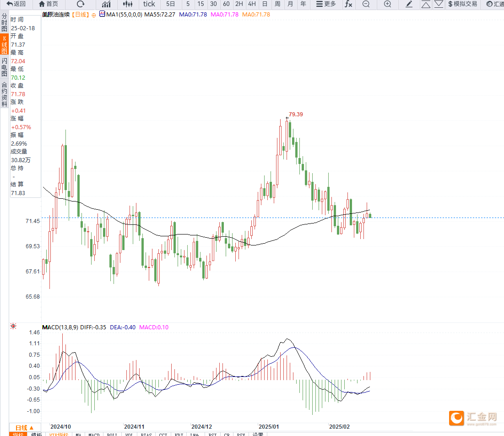Click the MA1(55,0,0,0) indicator label

(124, 15)
